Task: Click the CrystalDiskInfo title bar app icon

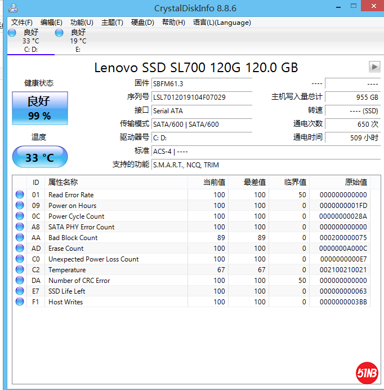Action: (14, 8)
